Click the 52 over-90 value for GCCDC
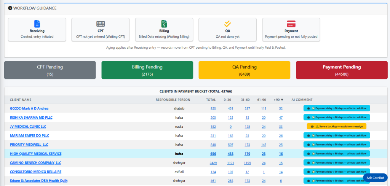Image resolution: width=390 pixels, height=186 pixels. [x=281, y=108]
